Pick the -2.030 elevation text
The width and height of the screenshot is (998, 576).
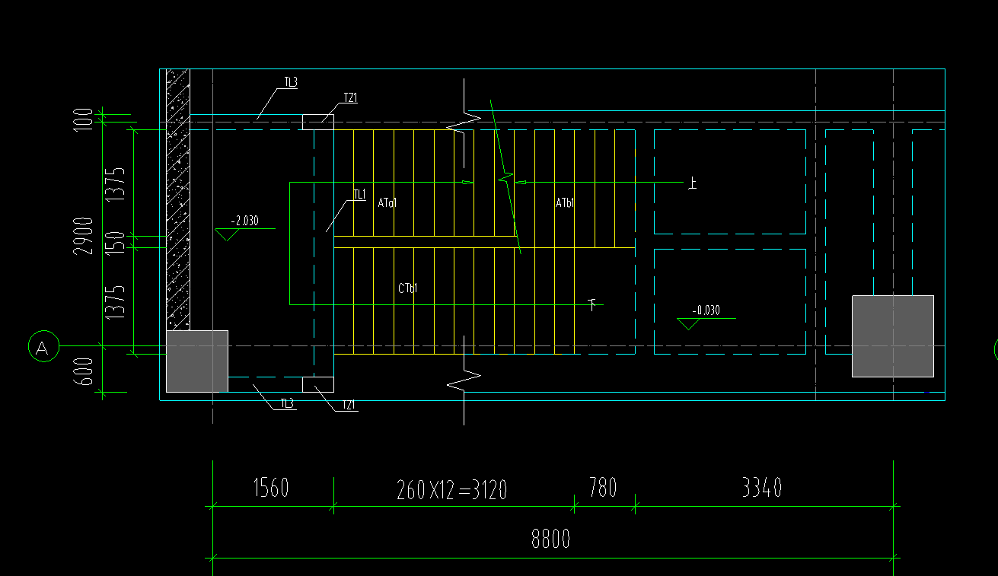(245, 221)
